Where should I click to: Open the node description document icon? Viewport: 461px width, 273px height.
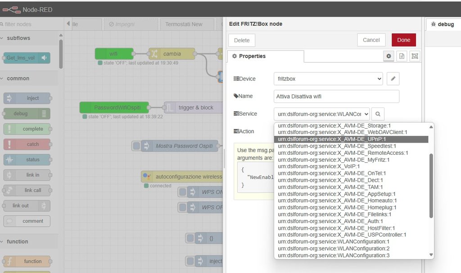pos(402,56)
